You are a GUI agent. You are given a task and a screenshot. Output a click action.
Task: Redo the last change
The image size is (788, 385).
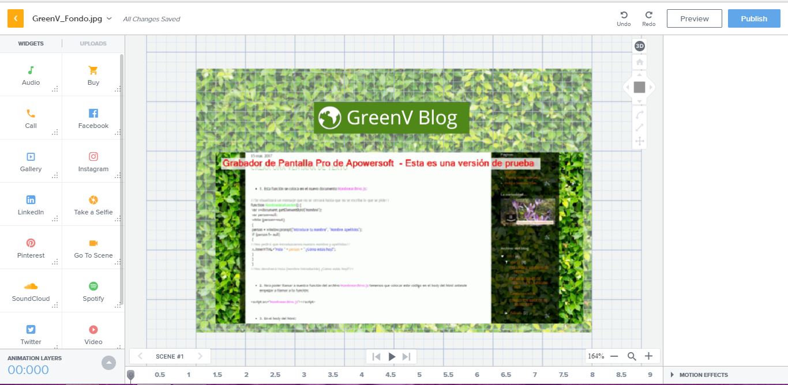pyautogui.click(x=648, y=18)
